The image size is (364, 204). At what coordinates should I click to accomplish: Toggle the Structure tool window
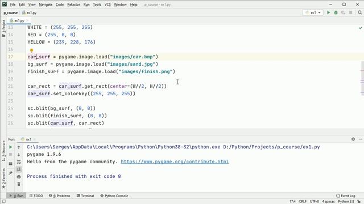[x=3, y=151]
